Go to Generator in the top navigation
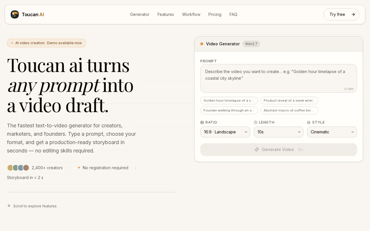Image resolution: width=370 pixels, height=231 pixels. [140, 14]
